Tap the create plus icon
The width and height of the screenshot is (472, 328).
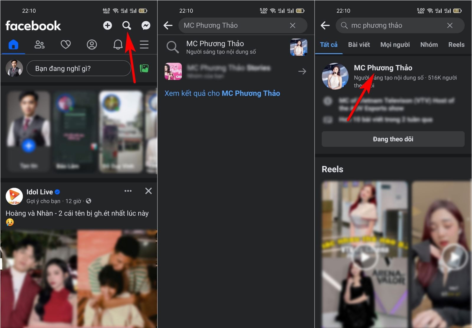tap(107, 26)
